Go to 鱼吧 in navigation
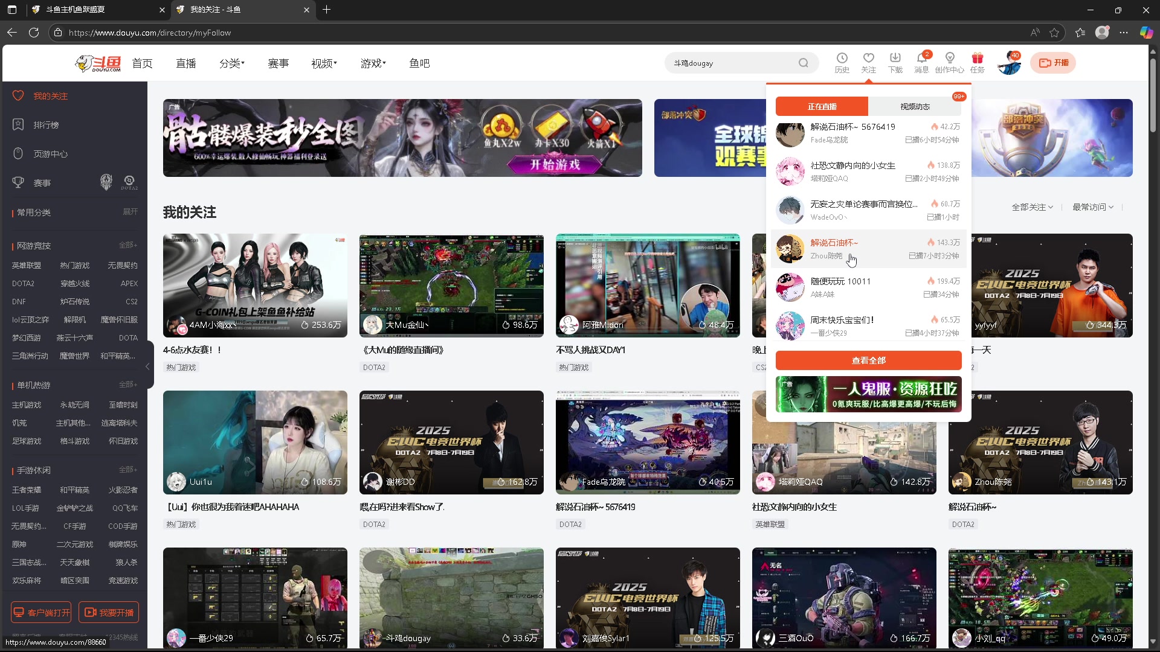 coord(419,63)
